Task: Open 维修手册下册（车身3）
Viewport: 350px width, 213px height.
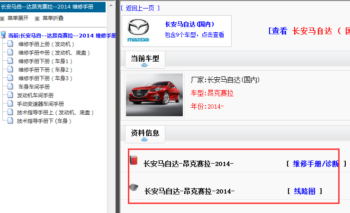Action: pyautogui.click(x=45, y=78)
